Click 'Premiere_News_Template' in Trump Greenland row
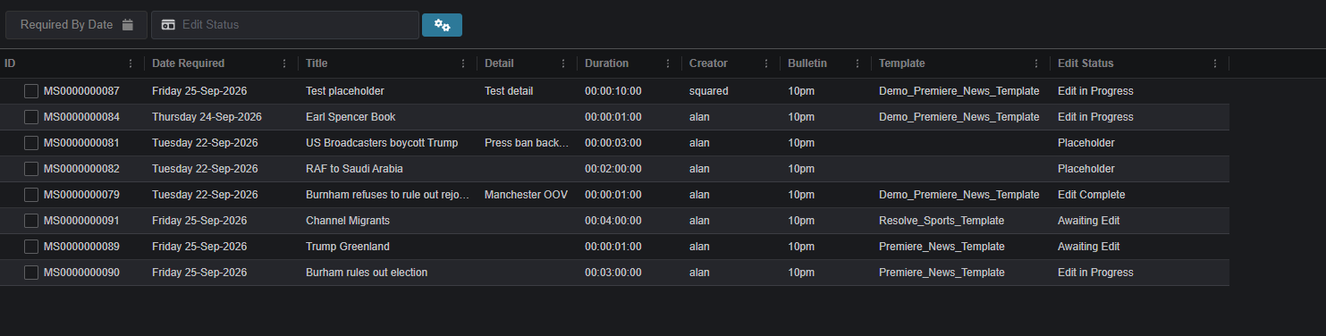The image size is (1326, 336). (x=942, y=247)
